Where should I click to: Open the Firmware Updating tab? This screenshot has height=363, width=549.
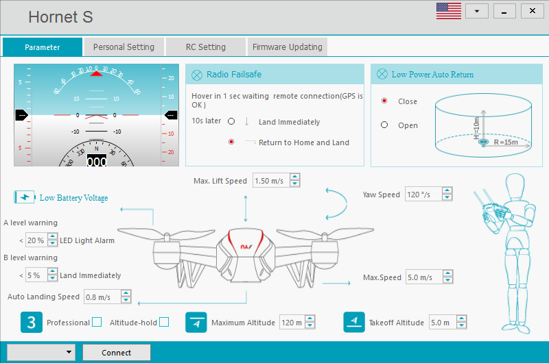click(x=287, y=47)
